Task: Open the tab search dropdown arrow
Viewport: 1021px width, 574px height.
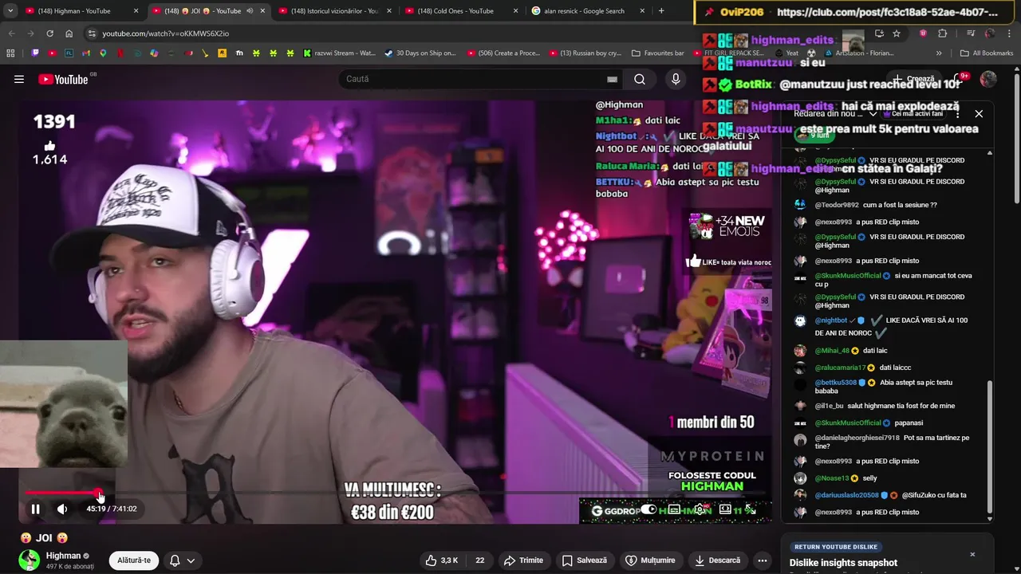Action: pos(10,11)
